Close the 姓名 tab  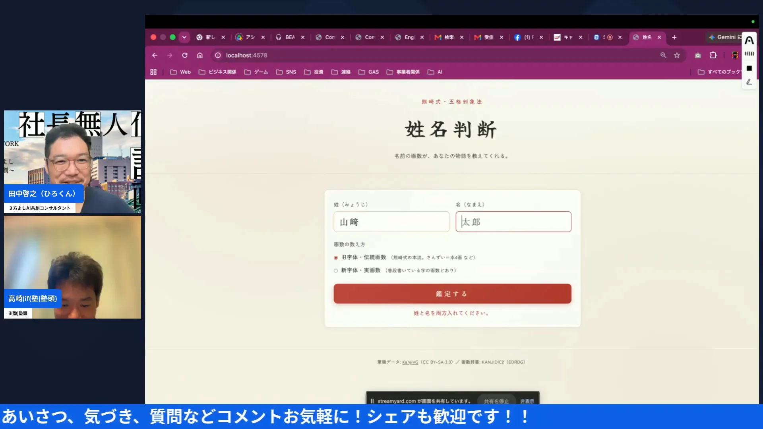[659, 37]
